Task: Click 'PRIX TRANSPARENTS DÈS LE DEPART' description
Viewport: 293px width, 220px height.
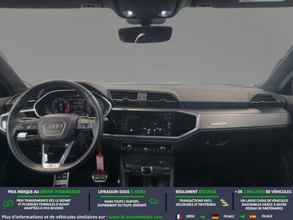Action: point(43,204)
